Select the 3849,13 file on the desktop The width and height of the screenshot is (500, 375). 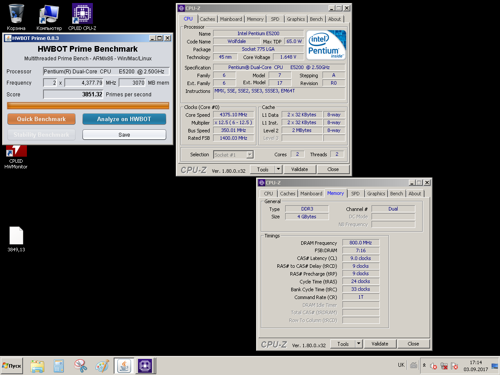16,239
